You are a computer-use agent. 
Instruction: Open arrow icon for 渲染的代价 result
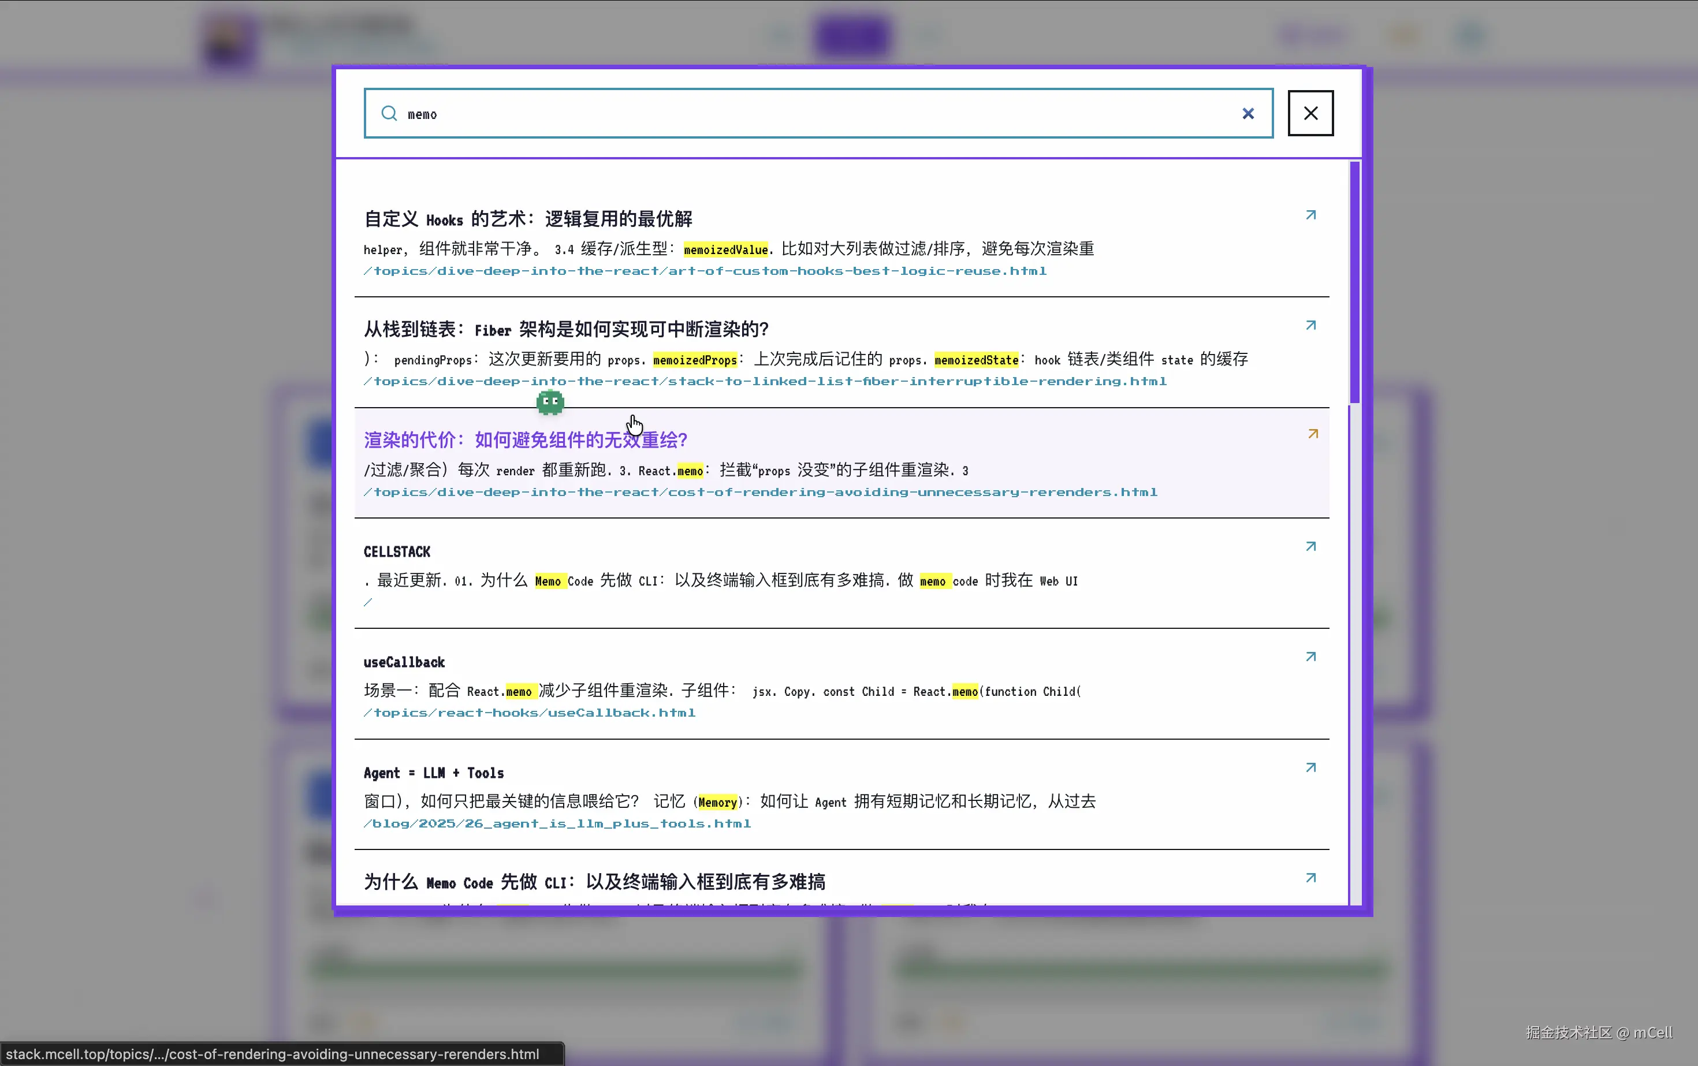(x=1312, y=434)
